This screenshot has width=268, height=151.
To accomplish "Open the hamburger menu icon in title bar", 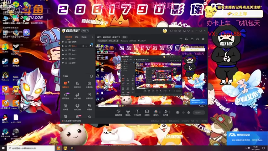I will click(x=192, y=31).
